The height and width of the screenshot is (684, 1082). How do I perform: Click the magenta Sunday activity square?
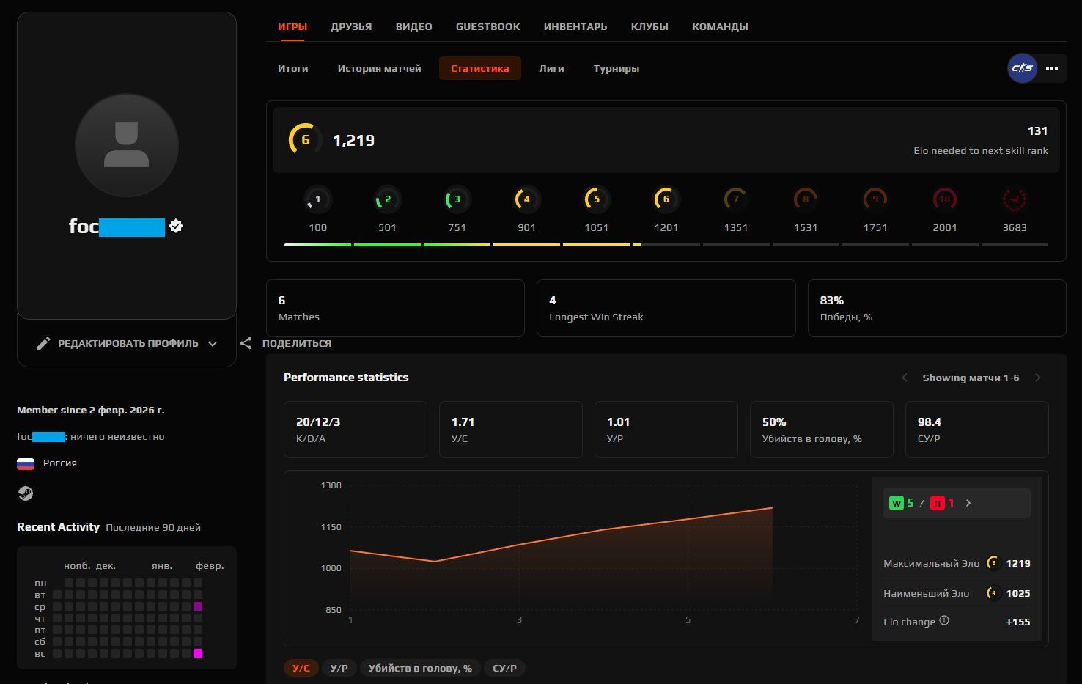pyautogui.click(x=198, y=653)
